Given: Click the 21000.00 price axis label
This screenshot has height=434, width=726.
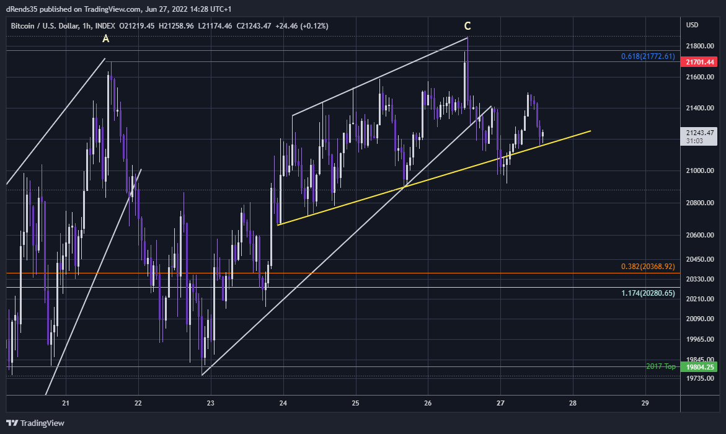Looking at the screenshot, I should (x=699, y=170).
